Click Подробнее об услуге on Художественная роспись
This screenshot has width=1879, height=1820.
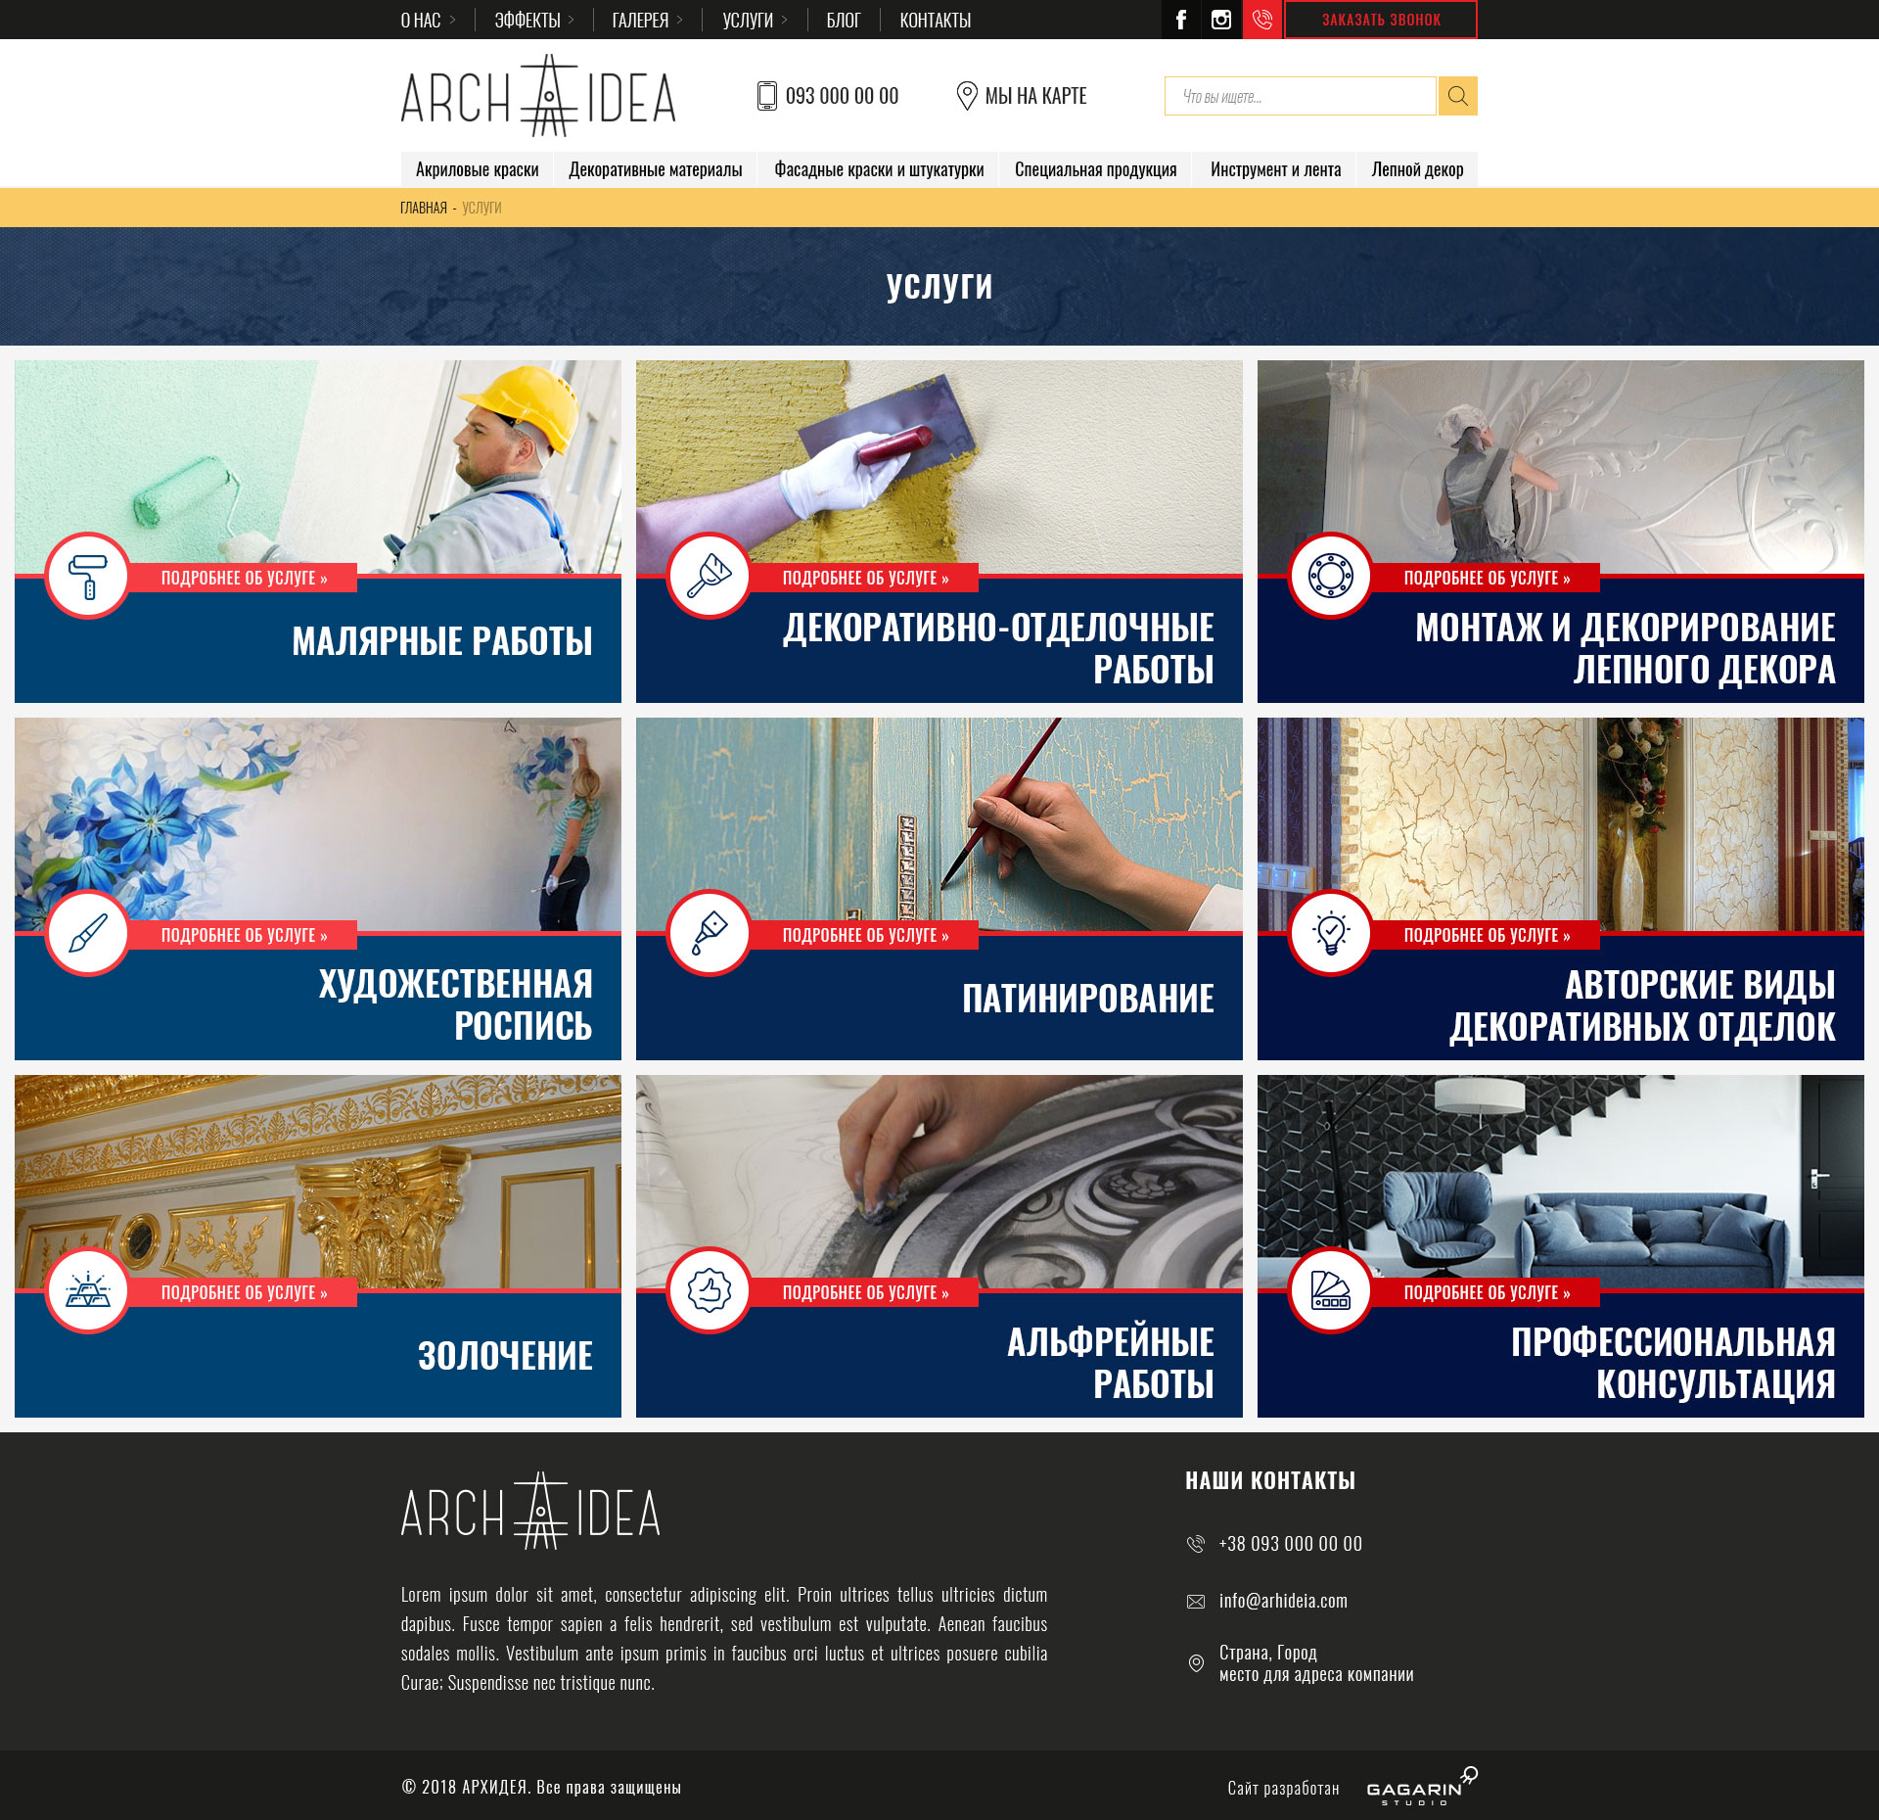(x=244, y=935)
